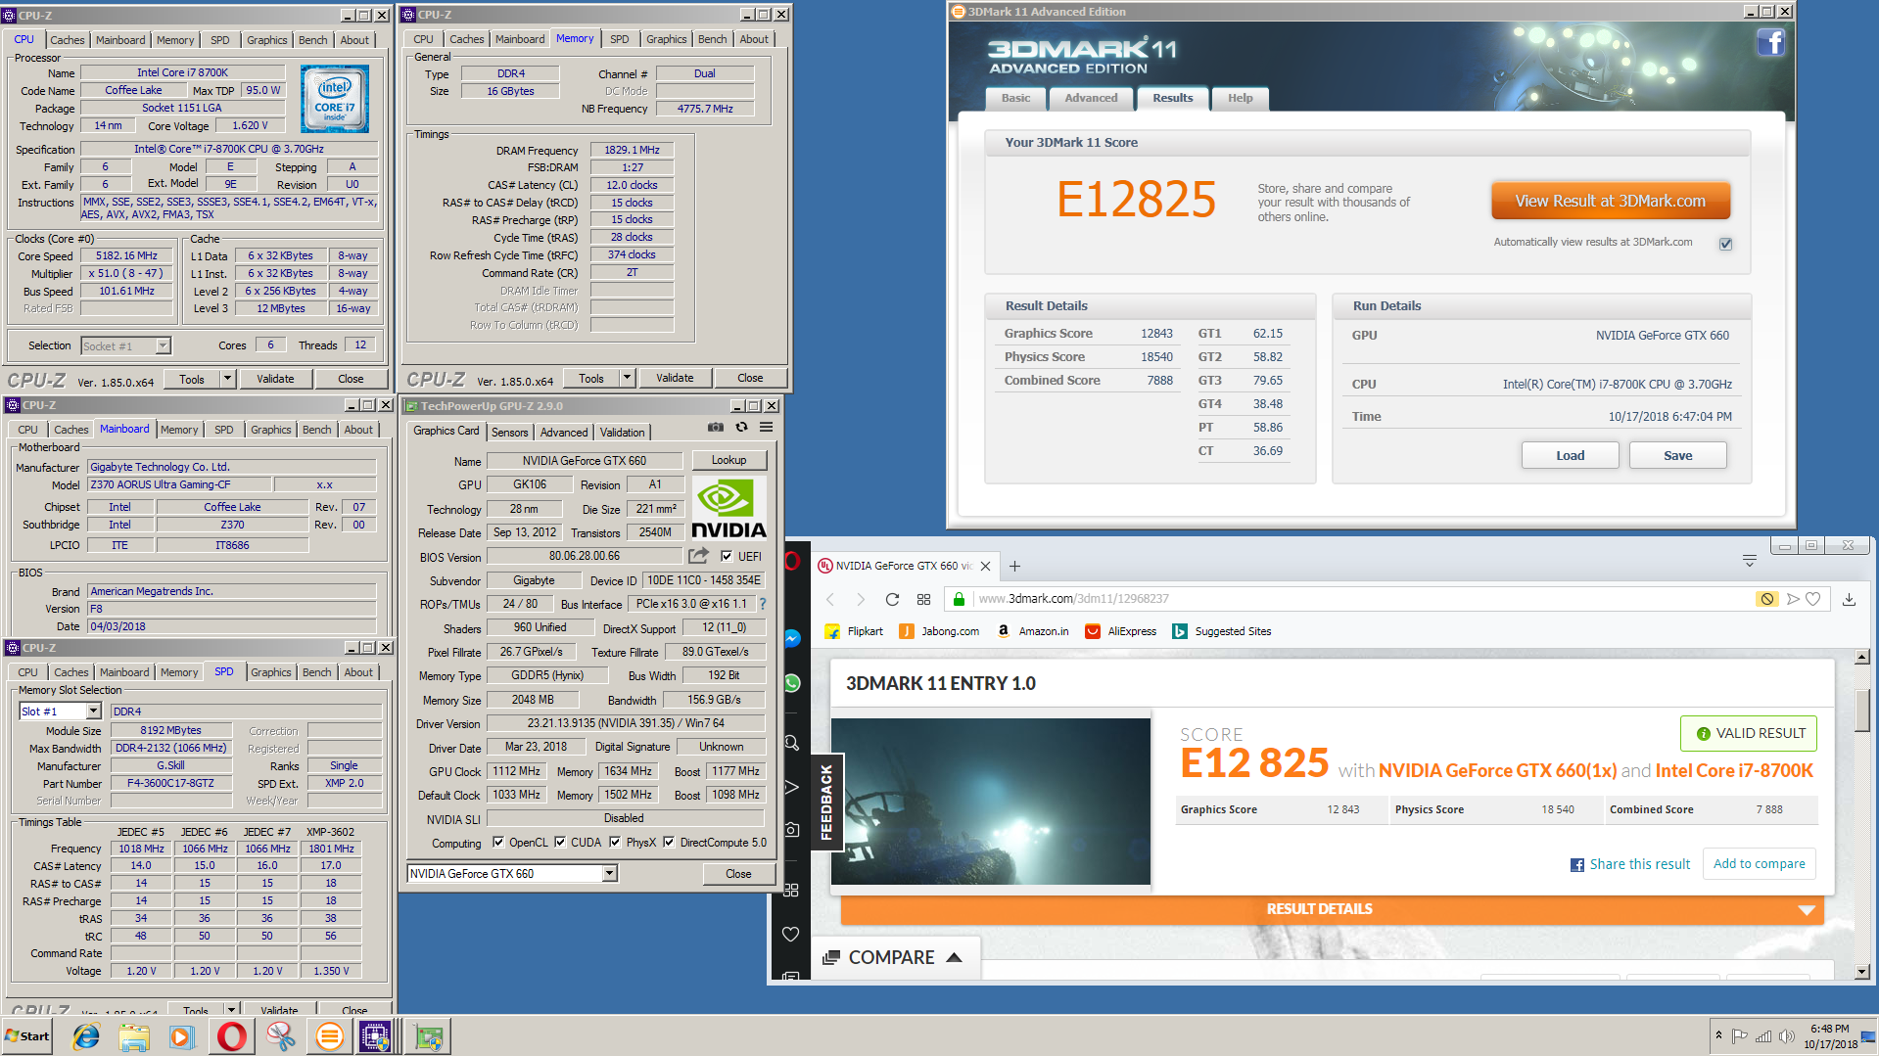Open the Socket #1 selection dropdown
The width and height of the screenshot is (1879, 1056).
163,345
